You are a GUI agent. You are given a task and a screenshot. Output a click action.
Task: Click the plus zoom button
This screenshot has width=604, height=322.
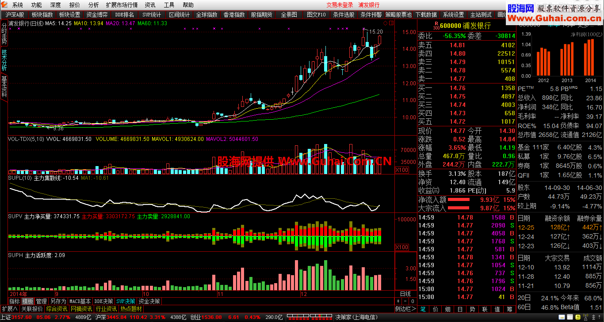[398, 301]
